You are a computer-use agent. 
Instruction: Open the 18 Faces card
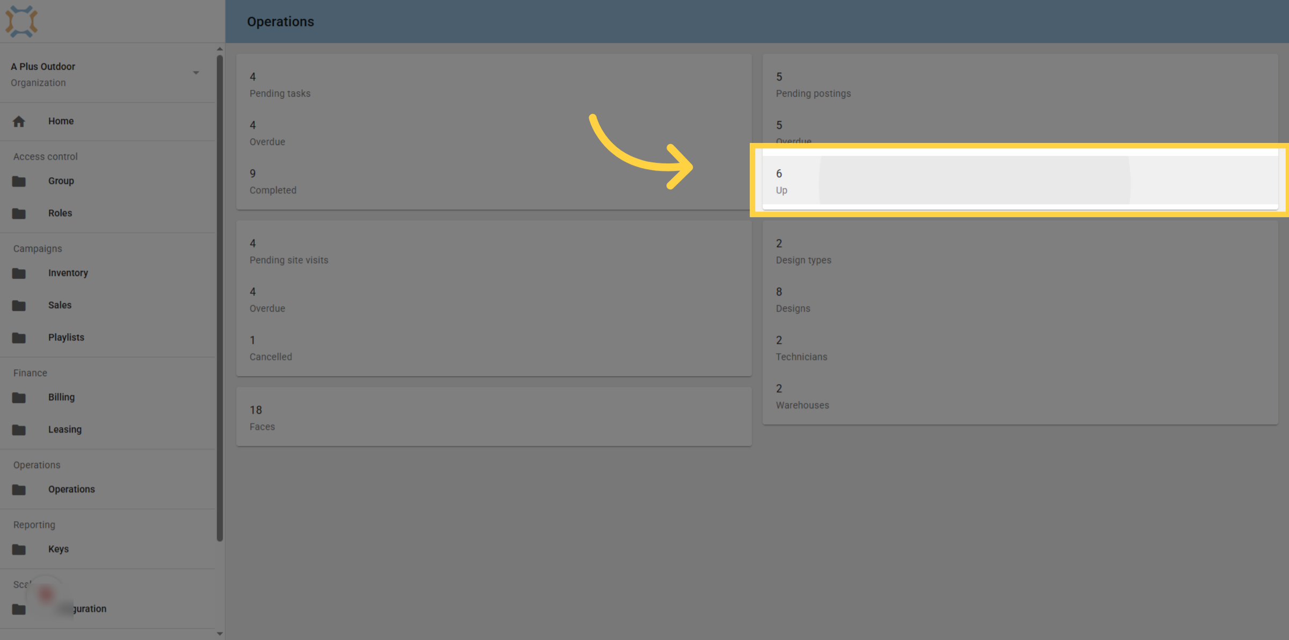point(494,418)
